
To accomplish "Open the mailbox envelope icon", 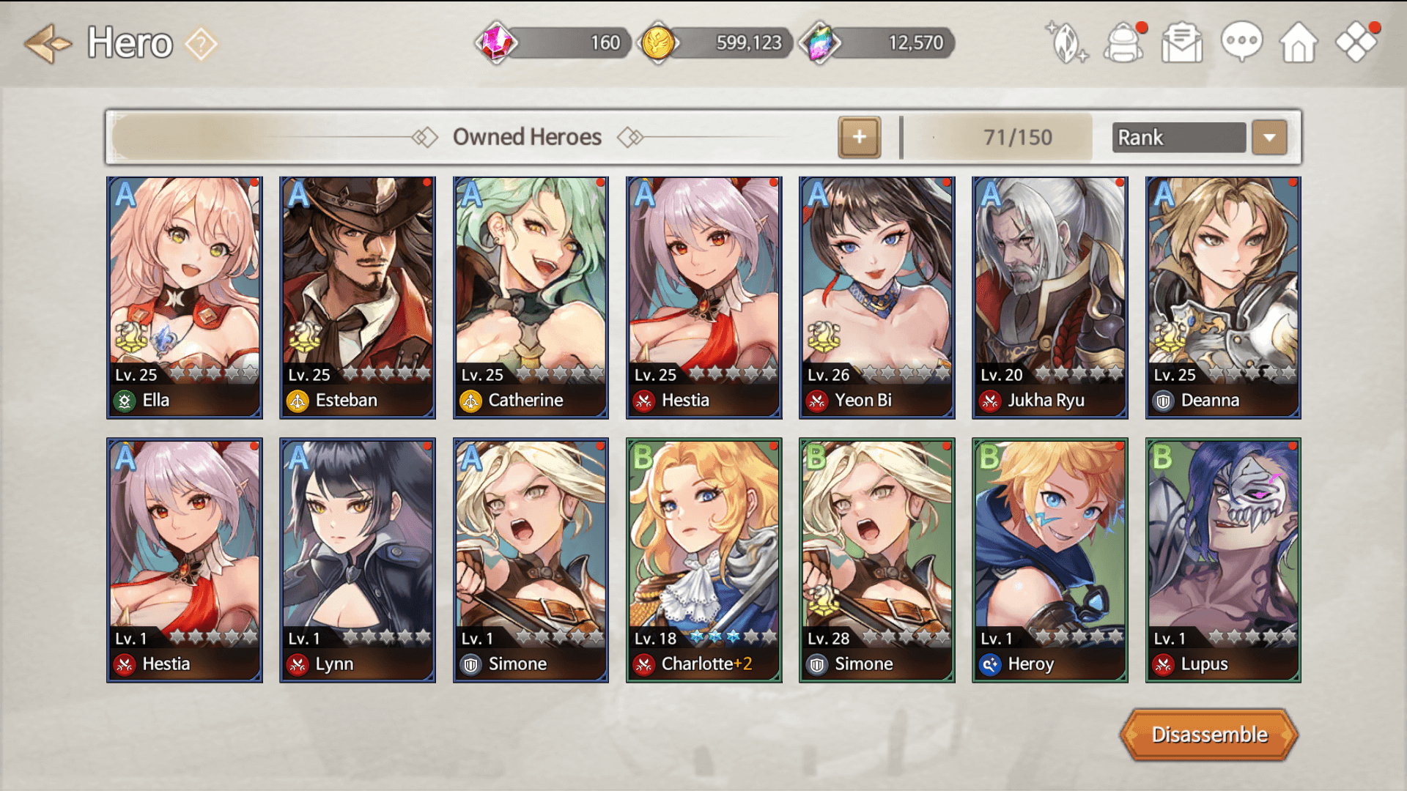I will pos(1181,42).
